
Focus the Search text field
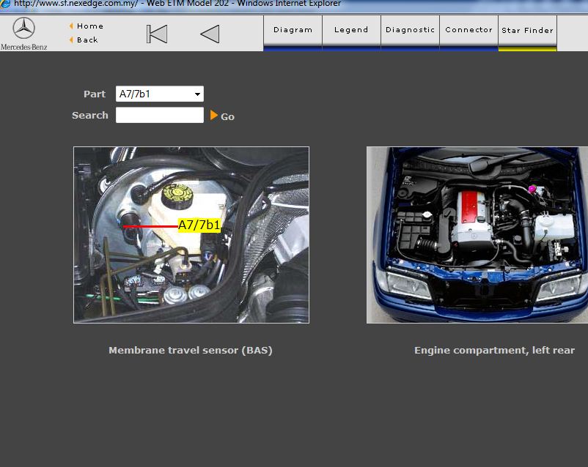click(159, 115)
